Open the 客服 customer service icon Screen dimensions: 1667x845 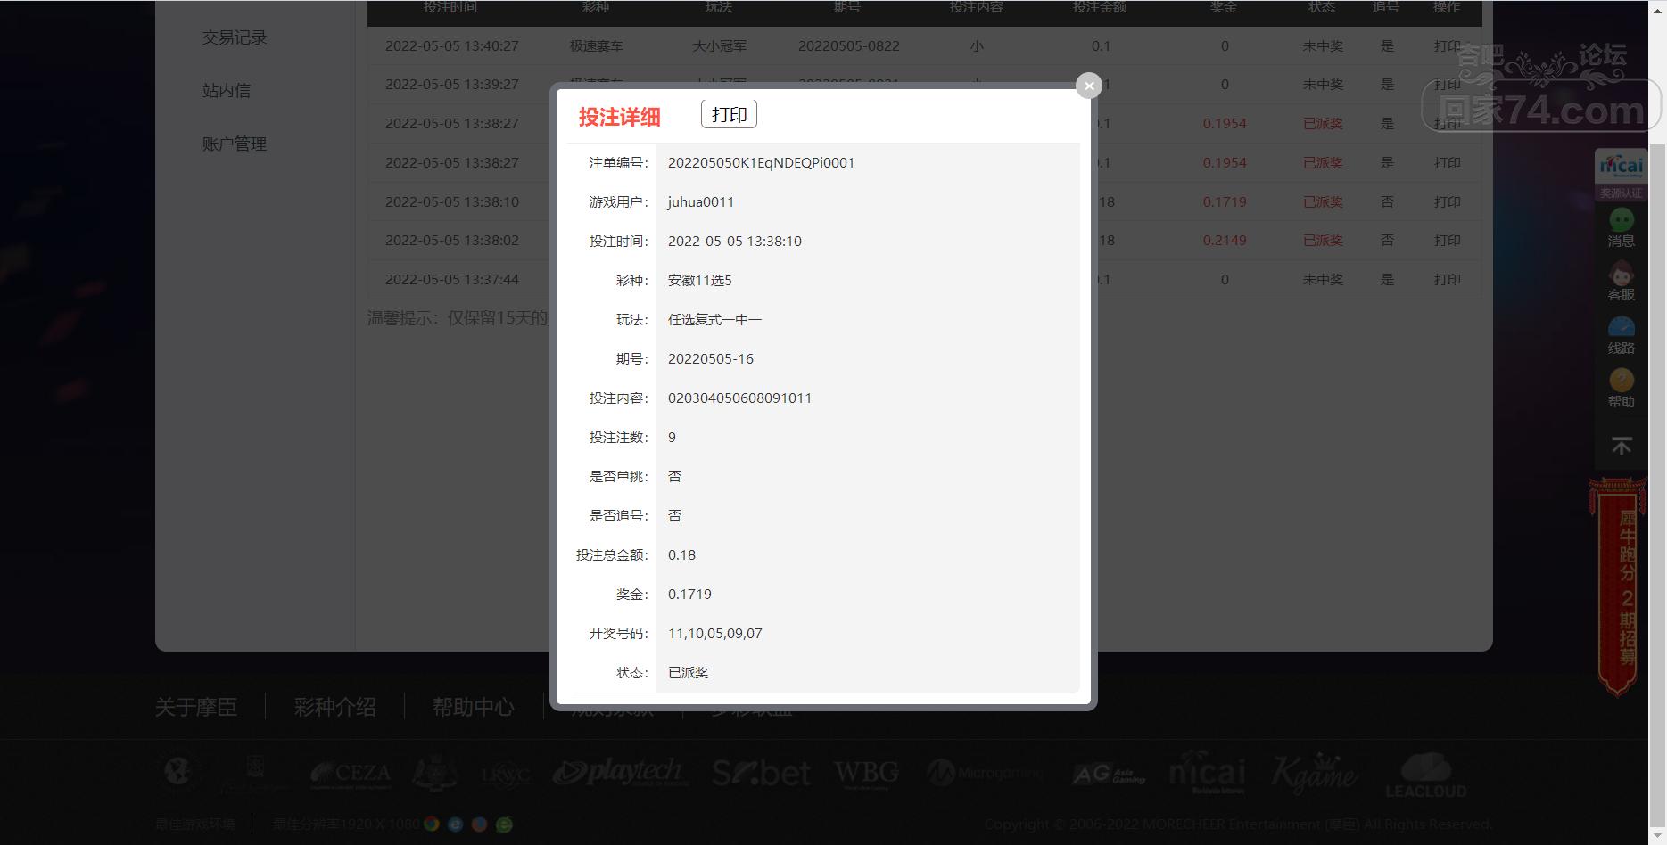tap(1621, 282)
